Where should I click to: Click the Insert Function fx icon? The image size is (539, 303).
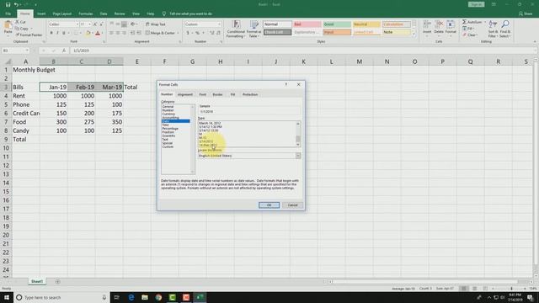point(64,50)
